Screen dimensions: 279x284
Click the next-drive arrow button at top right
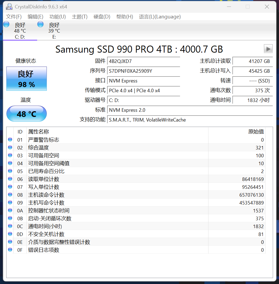[x=268, y=49]
